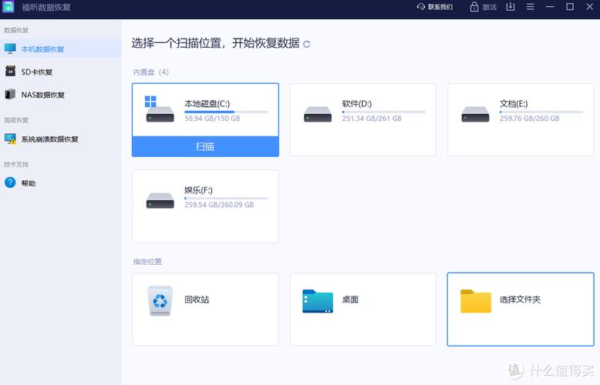Select the 文档(E:) drive card
Image resolution: width=600 pixels, height=385 pixels.
click(x=521, y=119)
